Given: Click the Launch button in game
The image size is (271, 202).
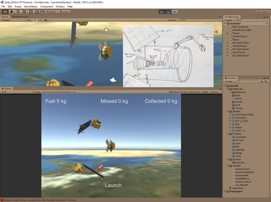Looking at the screenshot, I should point(113,185).
